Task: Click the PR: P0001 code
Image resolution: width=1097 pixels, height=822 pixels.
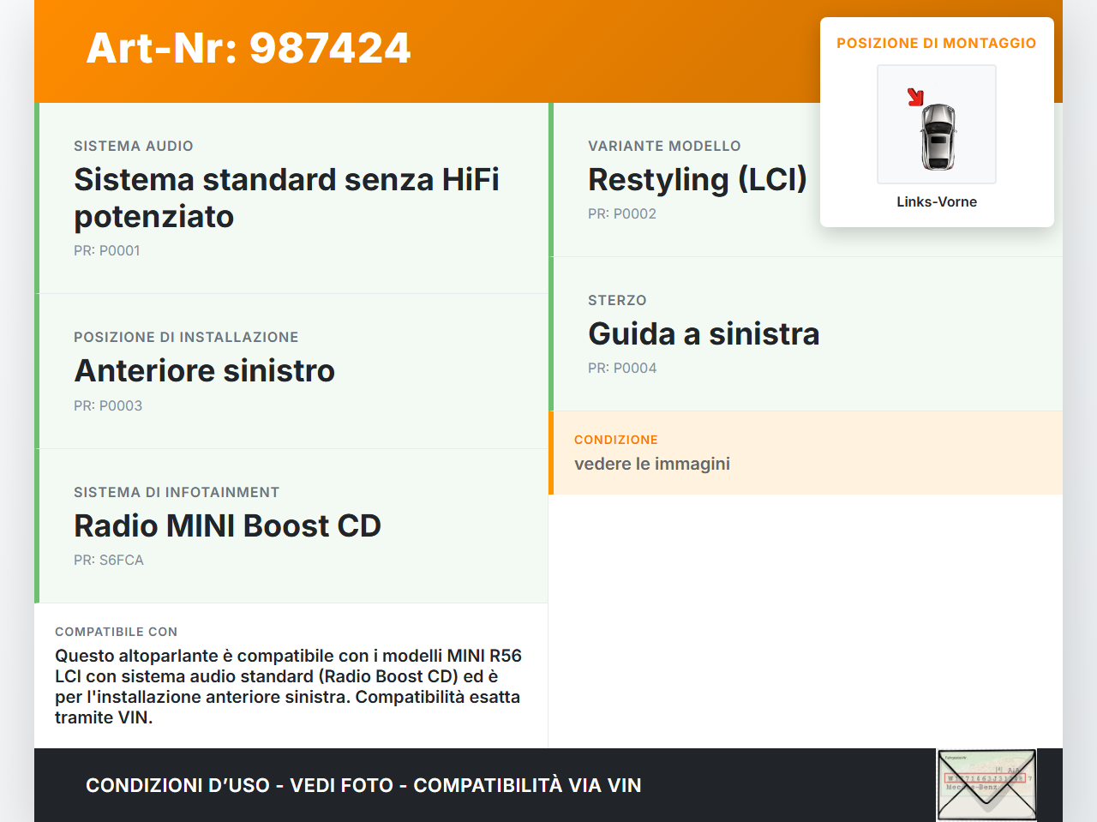Action: pyautogui.click(x=107, y=251)
